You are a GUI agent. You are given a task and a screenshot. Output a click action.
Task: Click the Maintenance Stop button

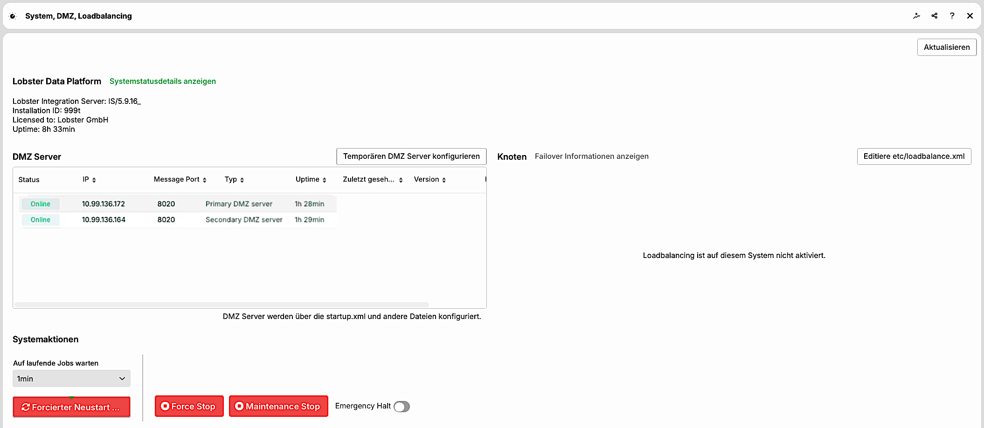click(x=278, y=407)
